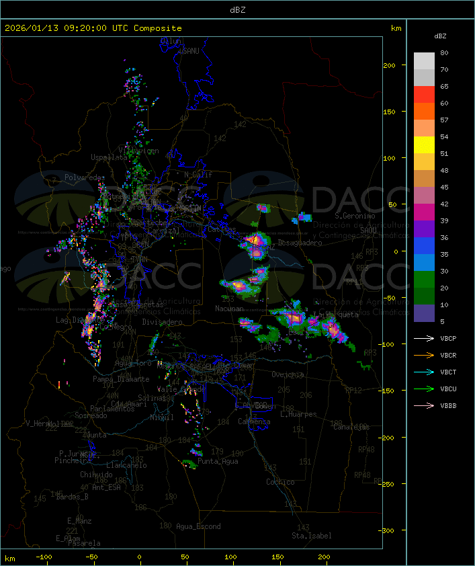475x566 pixels.
Task: Click the dBZ title at top
Action: pos(237,9)
